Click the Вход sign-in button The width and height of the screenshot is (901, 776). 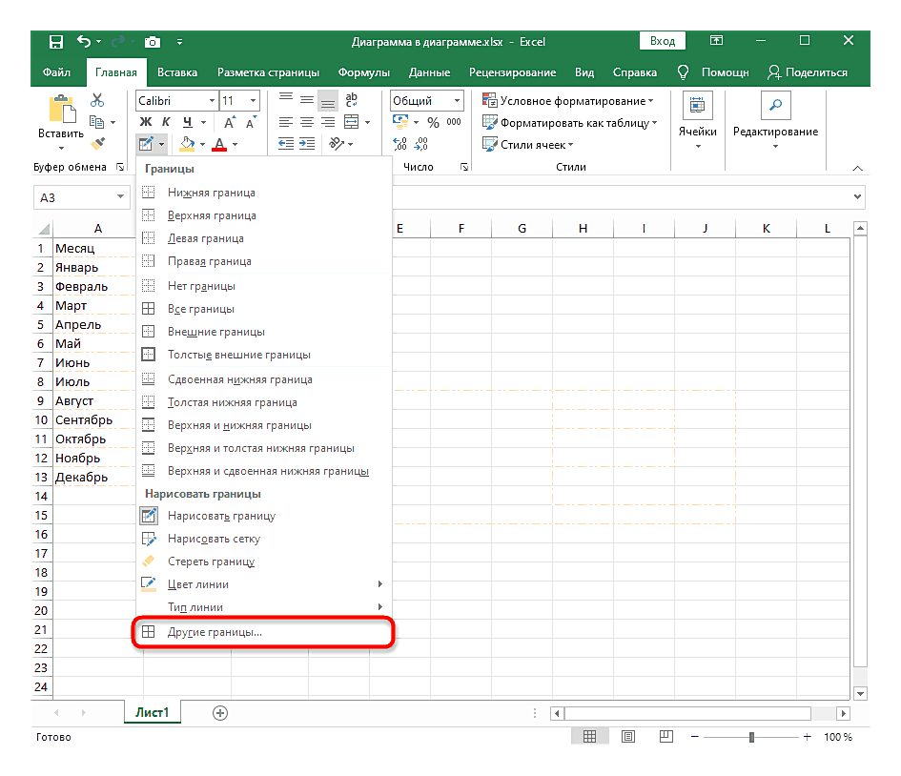663,41
